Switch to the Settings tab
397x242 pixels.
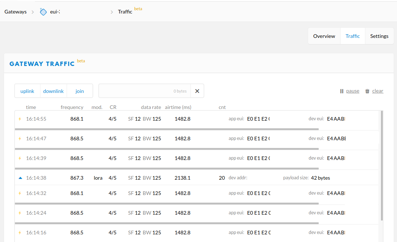coord(379,36)
